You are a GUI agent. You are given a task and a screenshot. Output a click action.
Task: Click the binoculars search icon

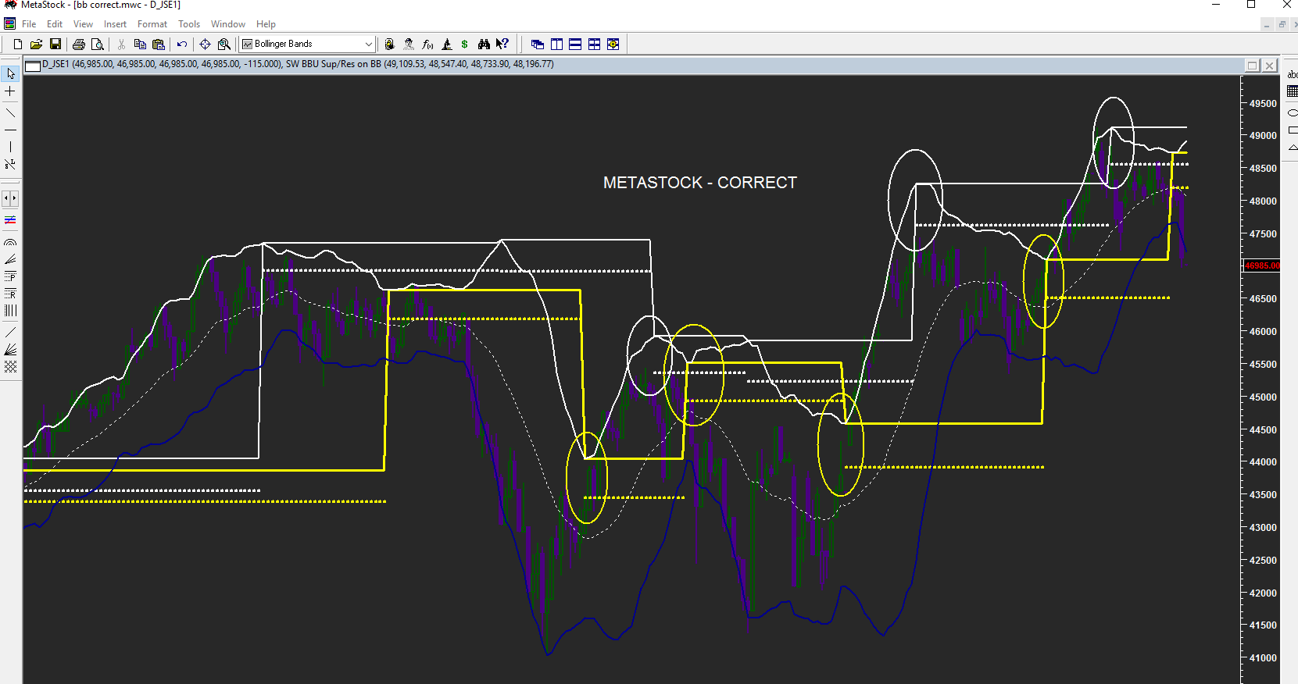484,45
